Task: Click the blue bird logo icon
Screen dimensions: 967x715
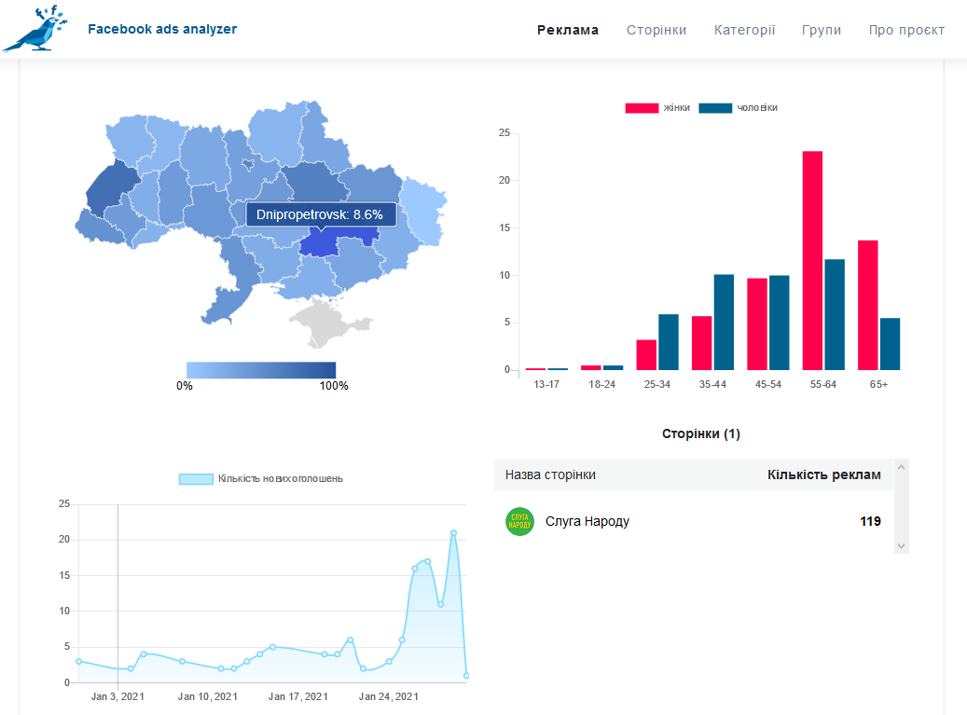Action: coord(35,28)
